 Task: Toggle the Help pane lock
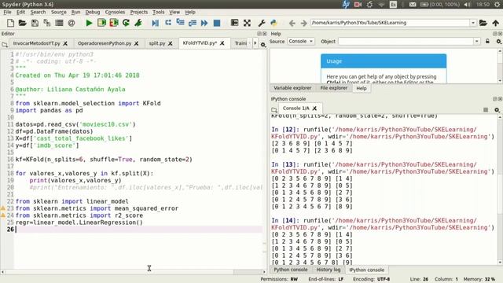(487, 42)
